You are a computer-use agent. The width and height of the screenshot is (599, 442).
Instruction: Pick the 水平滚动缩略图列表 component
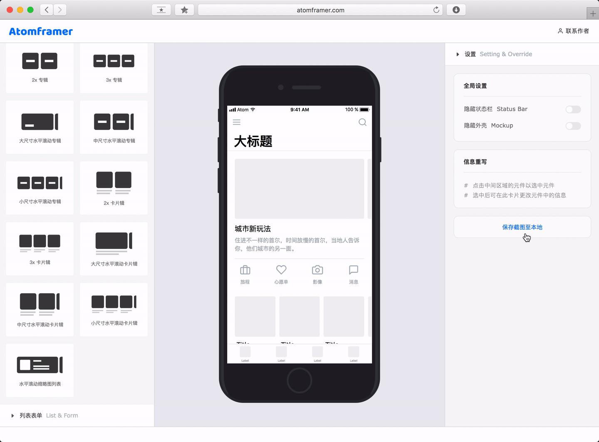tap(40, 370)
